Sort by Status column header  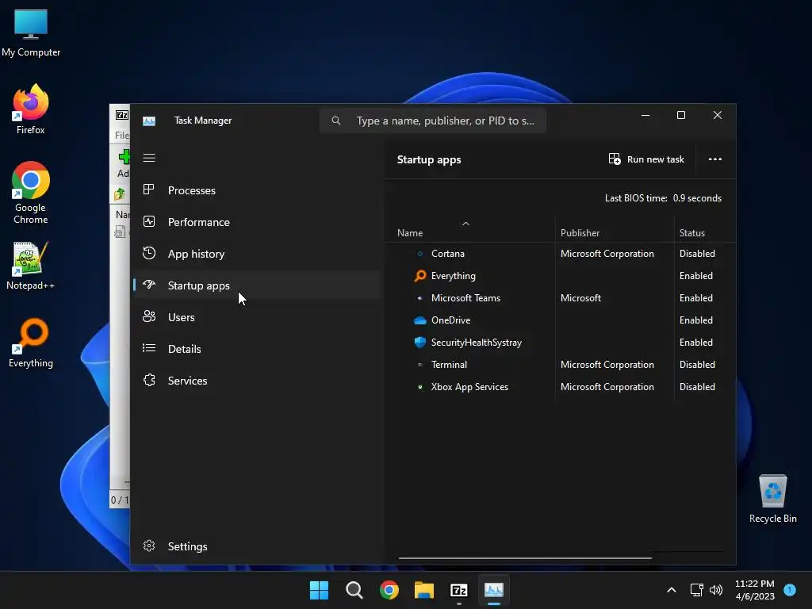coord(691,233)
